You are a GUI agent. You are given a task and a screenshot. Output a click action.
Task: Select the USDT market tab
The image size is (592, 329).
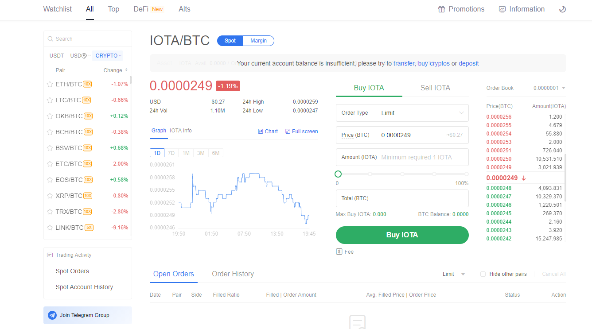(57, 56)
